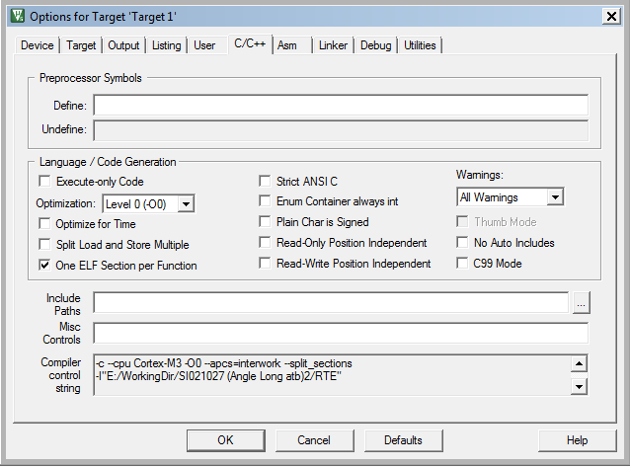
Task: Open the User tab
Action: [x=204, y=45]
